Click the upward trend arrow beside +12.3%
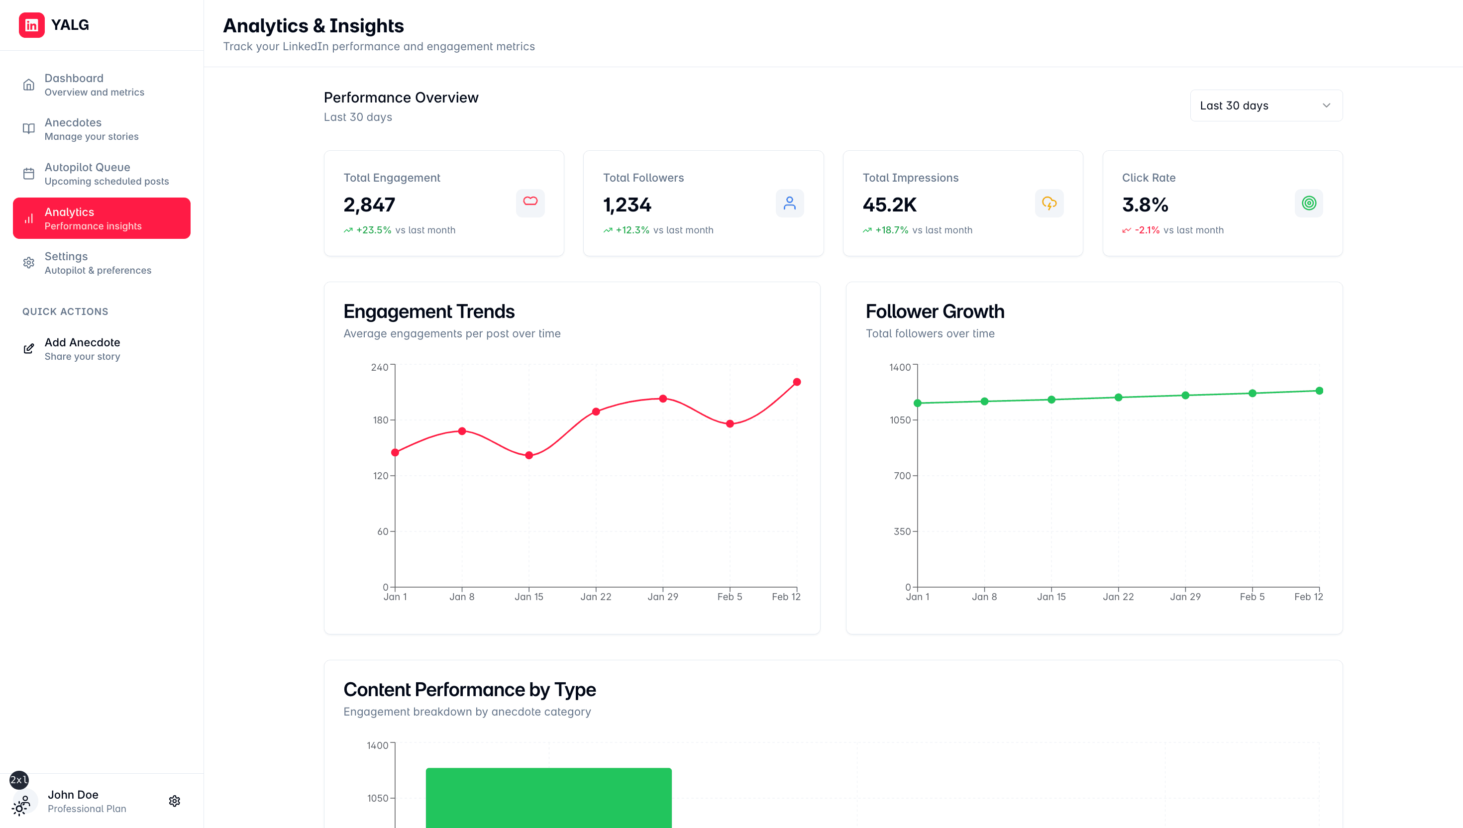 [x=608, y=230]
